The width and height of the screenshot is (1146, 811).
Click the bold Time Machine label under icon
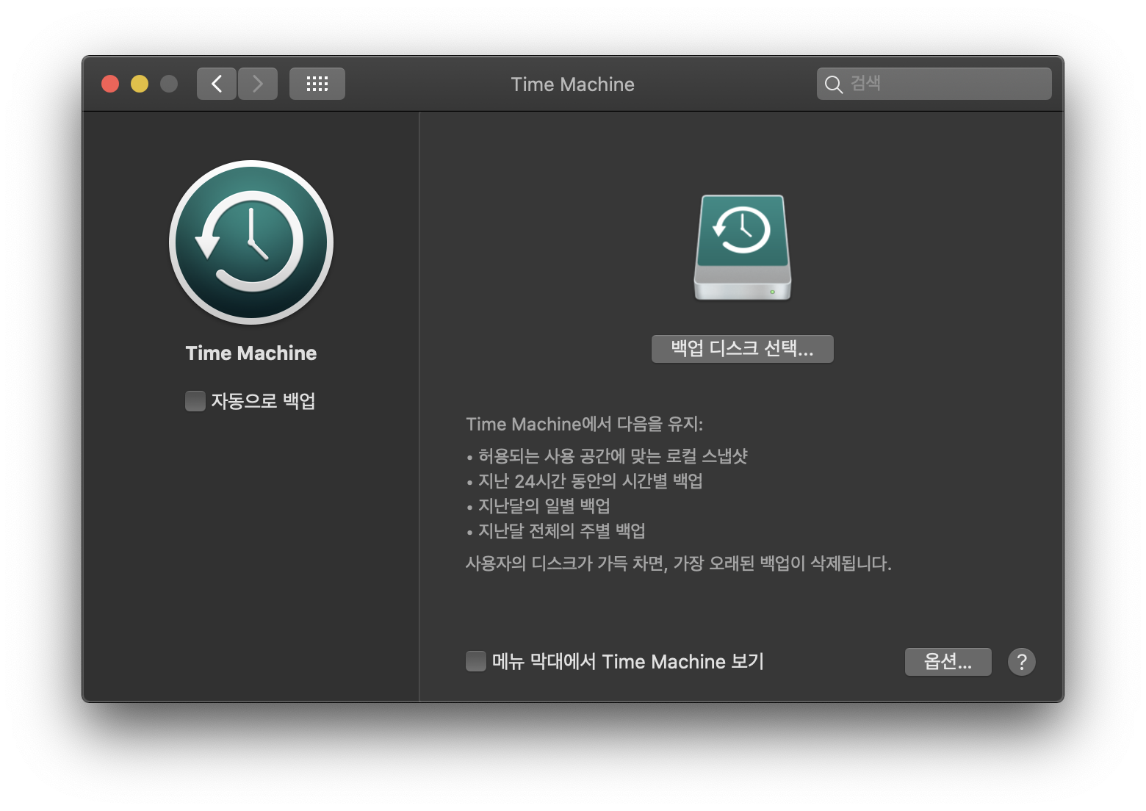tap(251, 353)
